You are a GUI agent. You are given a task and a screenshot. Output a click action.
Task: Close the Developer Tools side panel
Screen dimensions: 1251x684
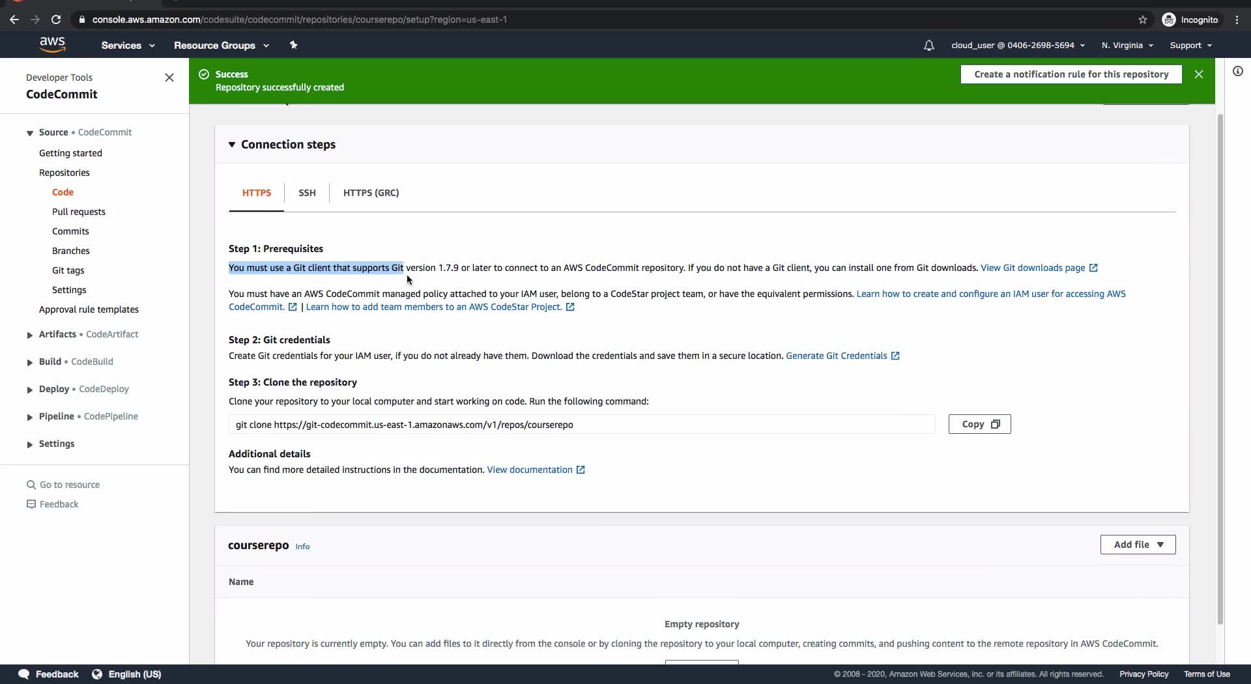(169, 78)
